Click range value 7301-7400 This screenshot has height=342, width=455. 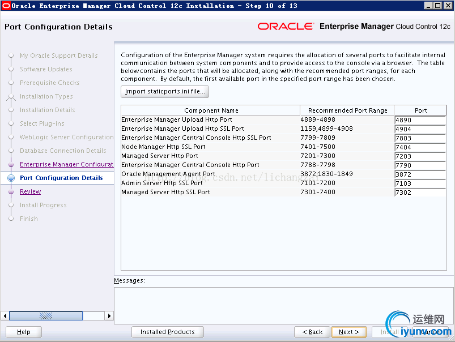(x=318, y=192)
